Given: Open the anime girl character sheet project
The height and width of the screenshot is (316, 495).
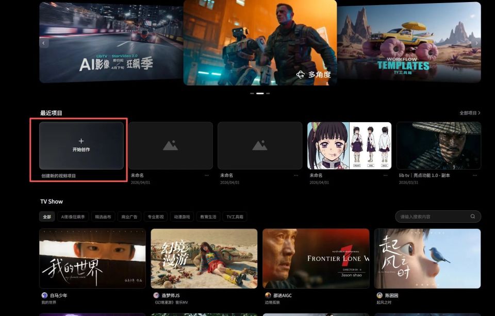Looking at the screenshot, I should pyautogui.click(x=350, y=146).
